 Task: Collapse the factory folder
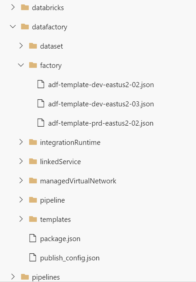click(x=21, y=65)
